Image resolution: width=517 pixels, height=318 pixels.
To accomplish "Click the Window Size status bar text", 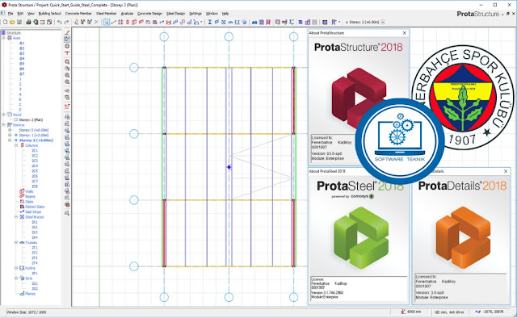I will 27,312.
